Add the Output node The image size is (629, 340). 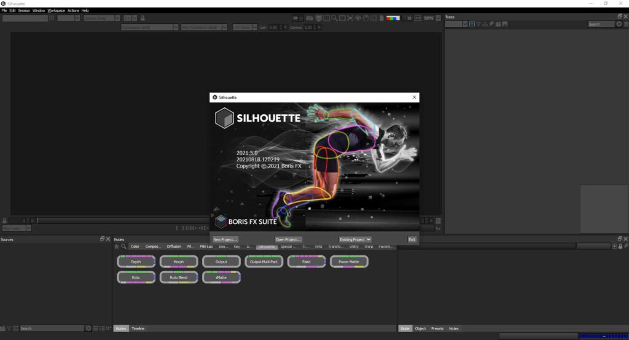(221, 262)
